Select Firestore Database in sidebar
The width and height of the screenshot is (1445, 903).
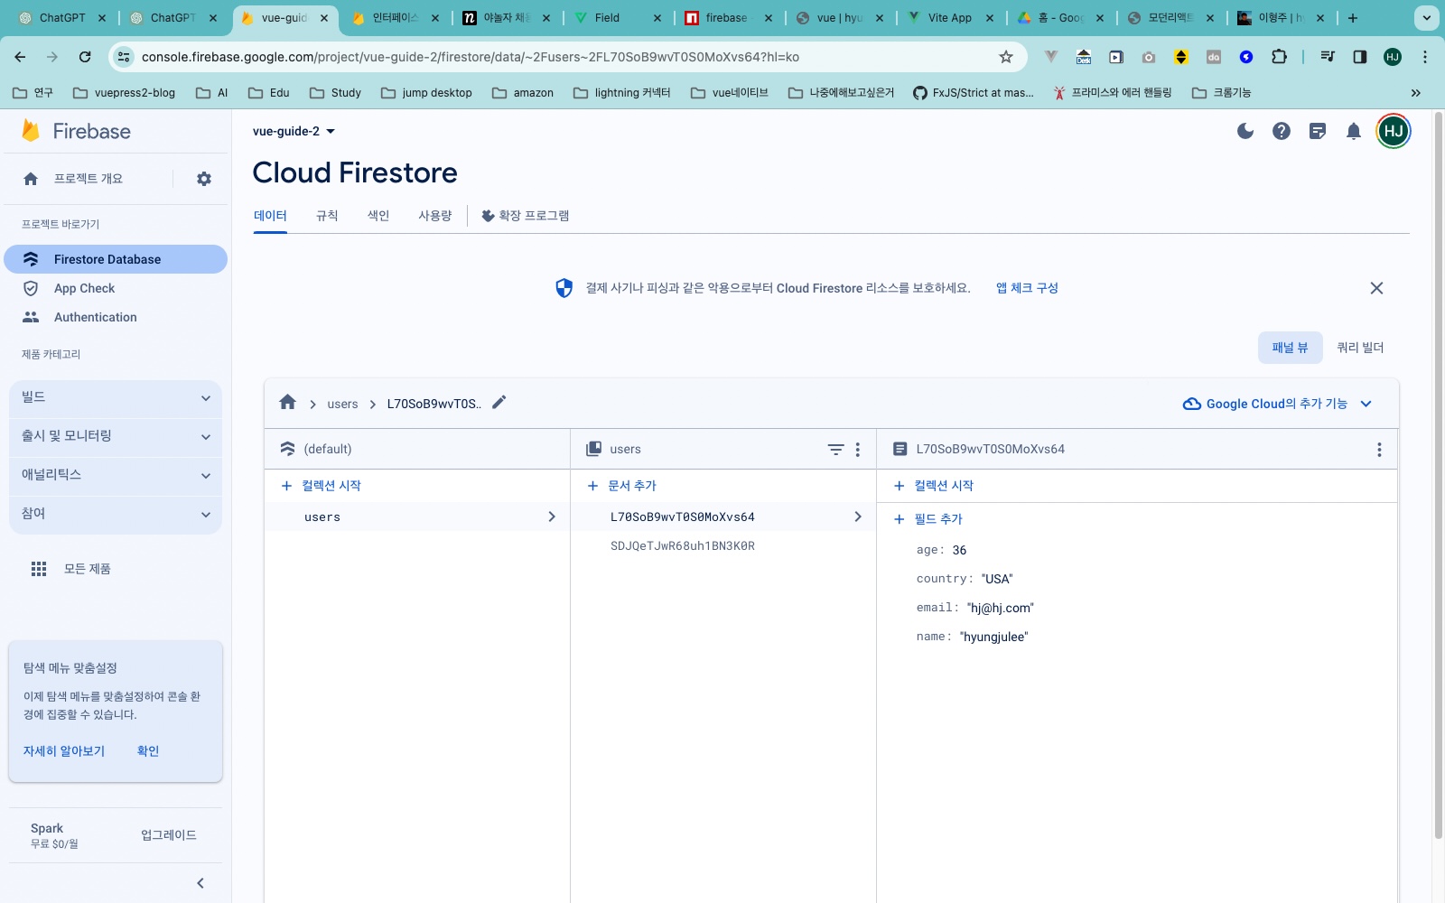point(116,259)
